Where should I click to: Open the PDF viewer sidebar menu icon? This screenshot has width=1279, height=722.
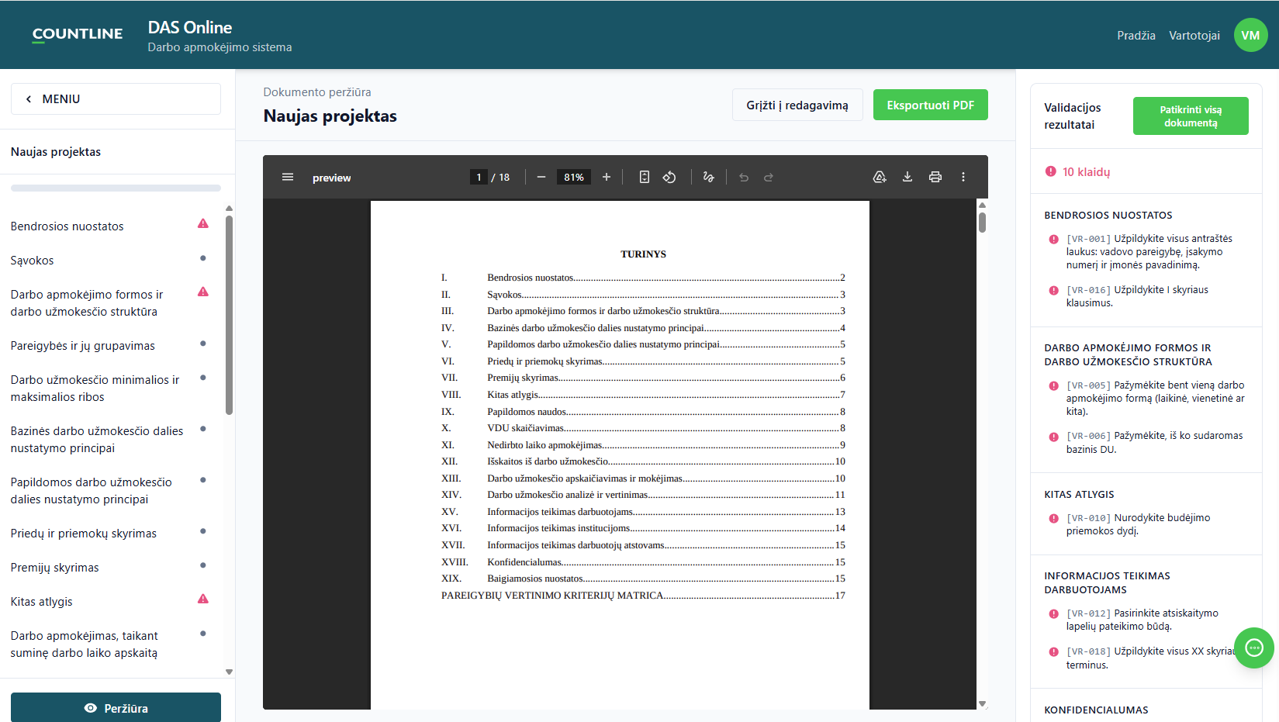(288, 177)
